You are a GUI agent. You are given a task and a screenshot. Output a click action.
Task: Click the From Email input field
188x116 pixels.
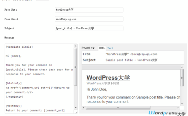click(x=89, y=19)
